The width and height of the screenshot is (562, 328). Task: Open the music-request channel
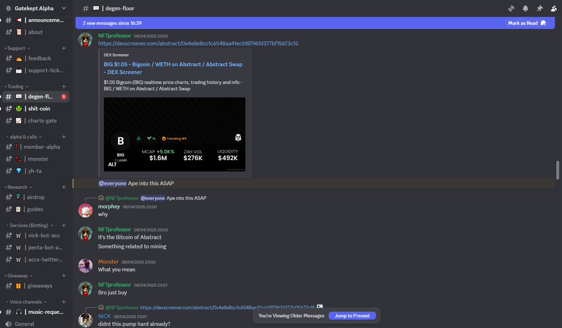pyautogui.click(x=36, y=312)
